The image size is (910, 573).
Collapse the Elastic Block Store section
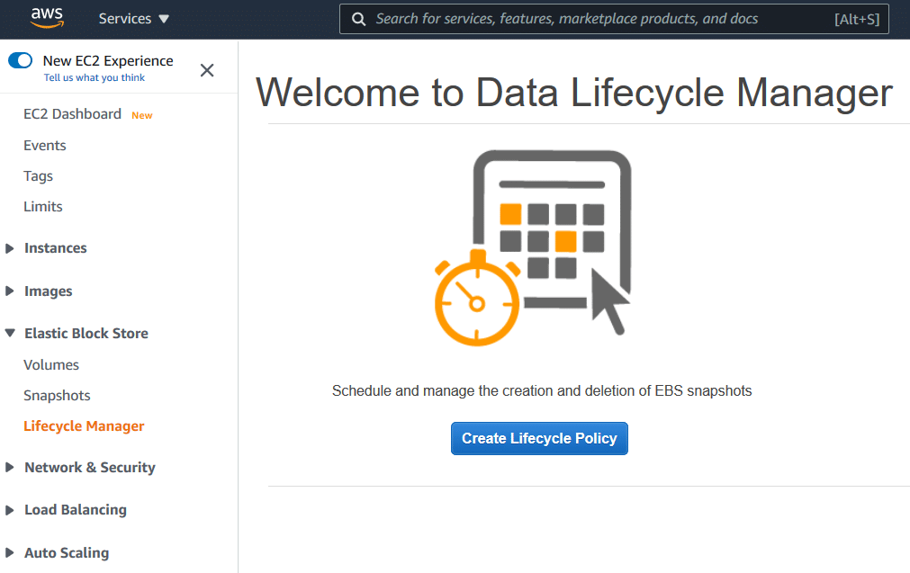(x=10, y=333)
